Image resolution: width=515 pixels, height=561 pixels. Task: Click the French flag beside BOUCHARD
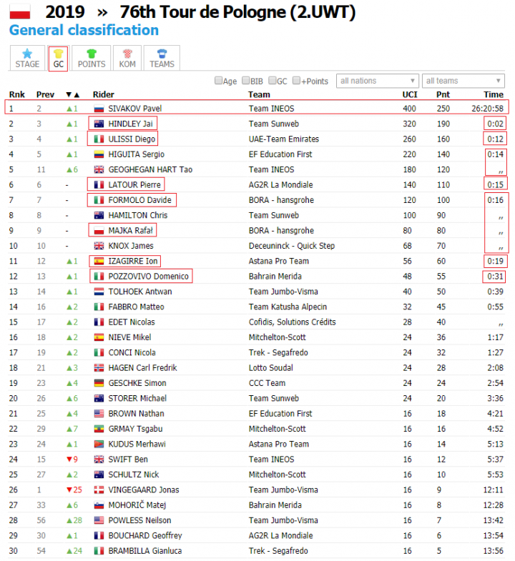coord(99,535)
